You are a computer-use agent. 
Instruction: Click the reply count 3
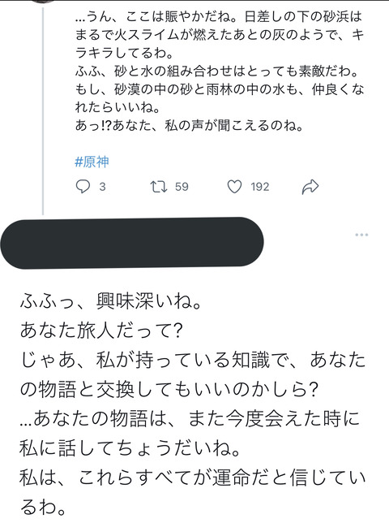click(x=102, y=187)
